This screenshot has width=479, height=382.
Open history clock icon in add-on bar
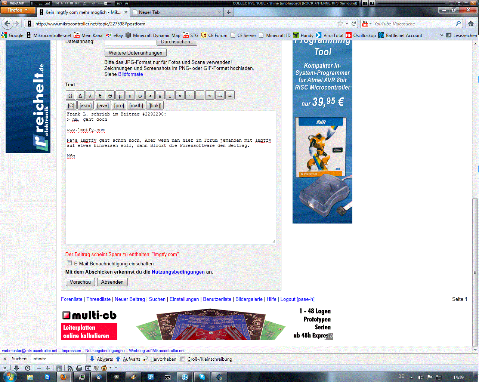28,368
